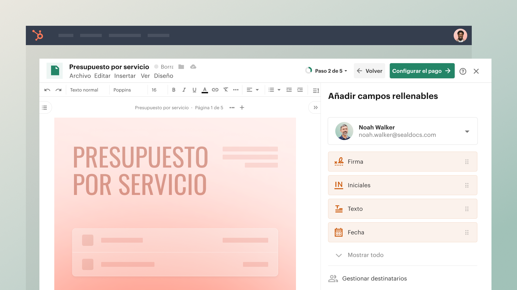Open the document outline list icon

click(45, 108)
